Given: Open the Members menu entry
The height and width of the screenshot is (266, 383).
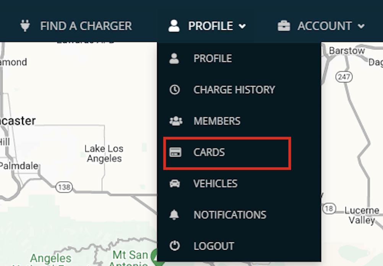Looking at the screenshot, I should click(217, 121).
